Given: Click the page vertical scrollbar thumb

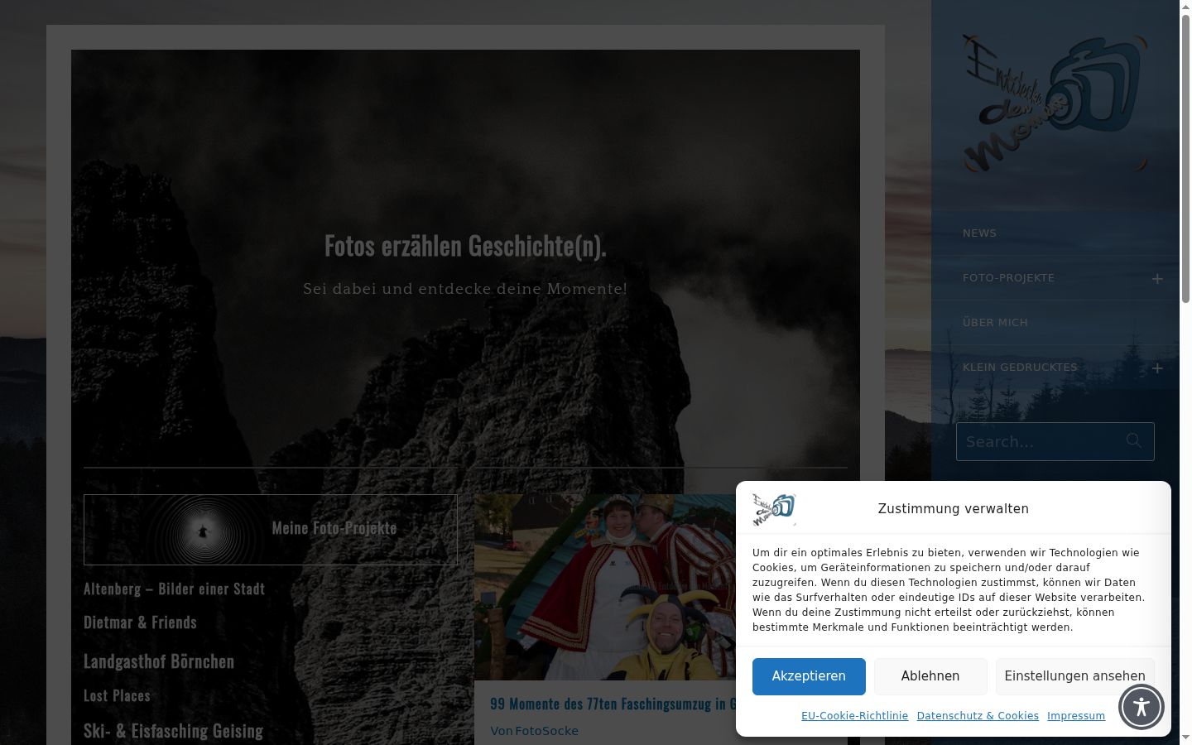Looking at the screenshot, I should click(1185, 157).
